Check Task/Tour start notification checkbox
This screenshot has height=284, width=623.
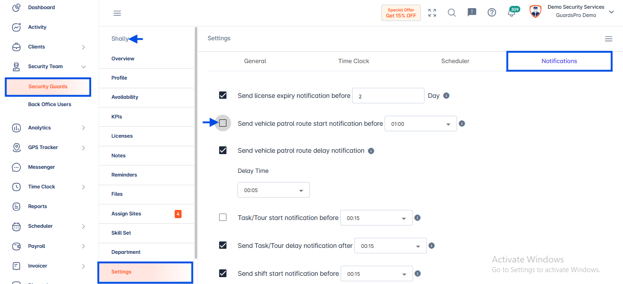click(x=223, y=217)
